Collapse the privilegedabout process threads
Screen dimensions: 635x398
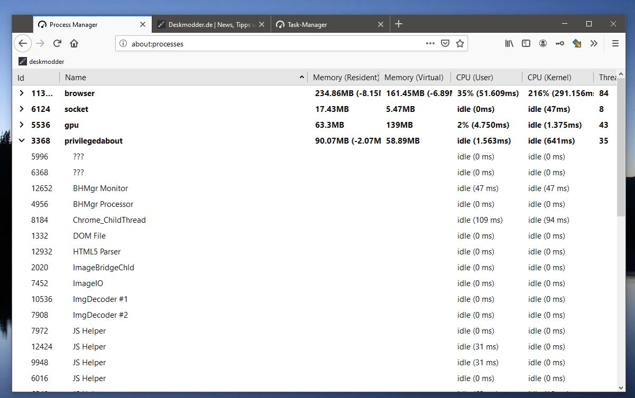point(21,141)
